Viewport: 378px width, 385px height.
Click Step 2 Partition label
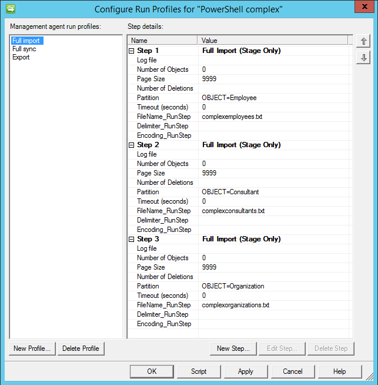[x=148, y=192]
